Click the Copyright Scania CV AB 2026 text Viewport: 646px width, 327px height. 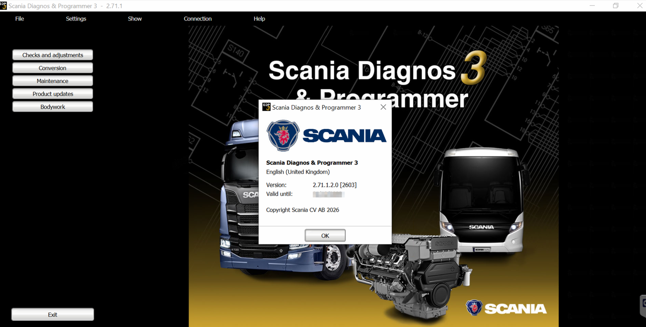pos(302,210)
